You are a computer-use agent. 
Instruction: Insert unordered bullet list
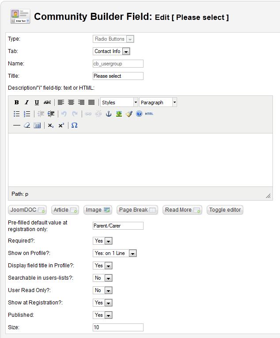click(17, 114)
